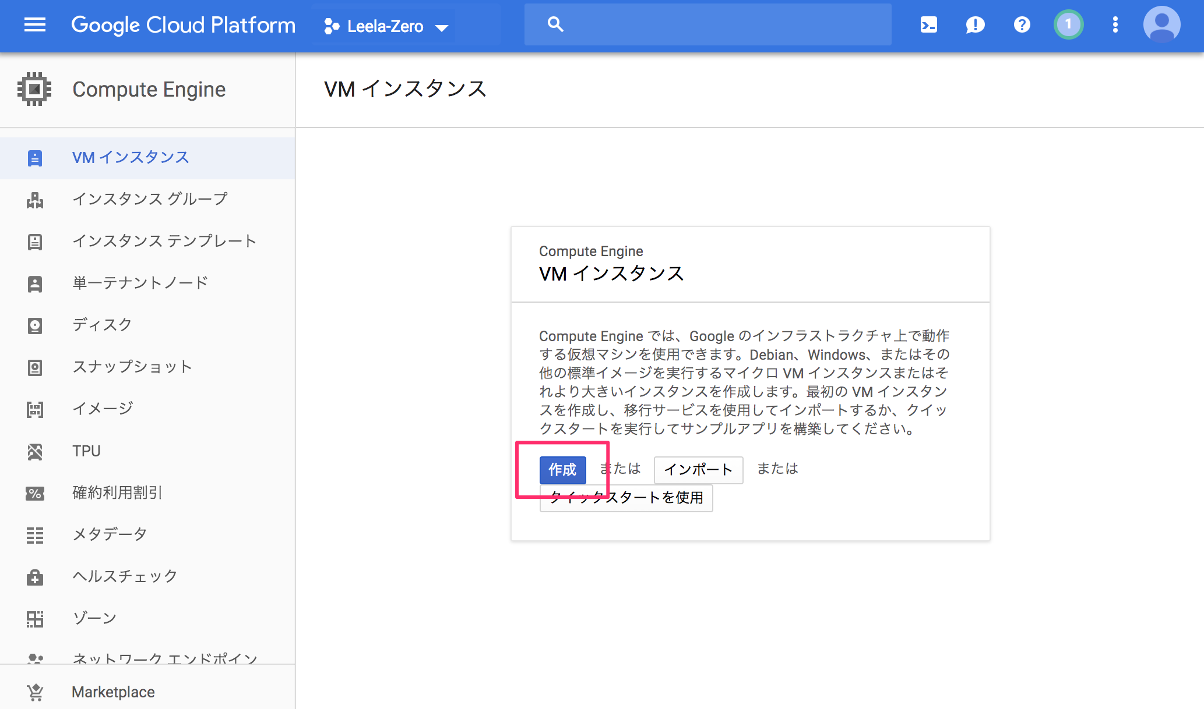1204x709 pixels.
Task: Open the Leela-Zero project selector dropdown
Action: [x=386, y=26]
